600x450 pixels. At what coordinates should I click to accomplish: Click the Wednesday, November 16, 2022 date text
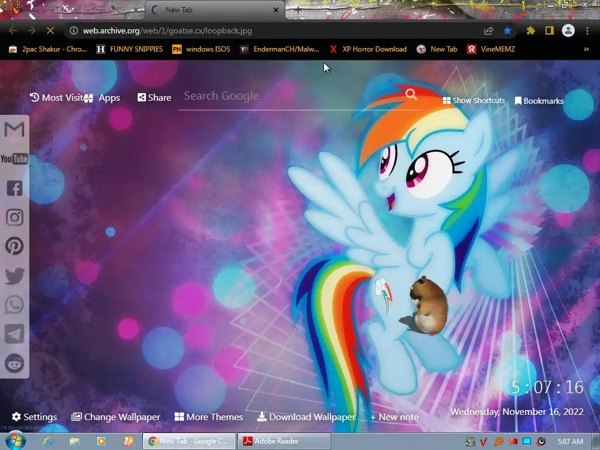(x=517, y=412)
